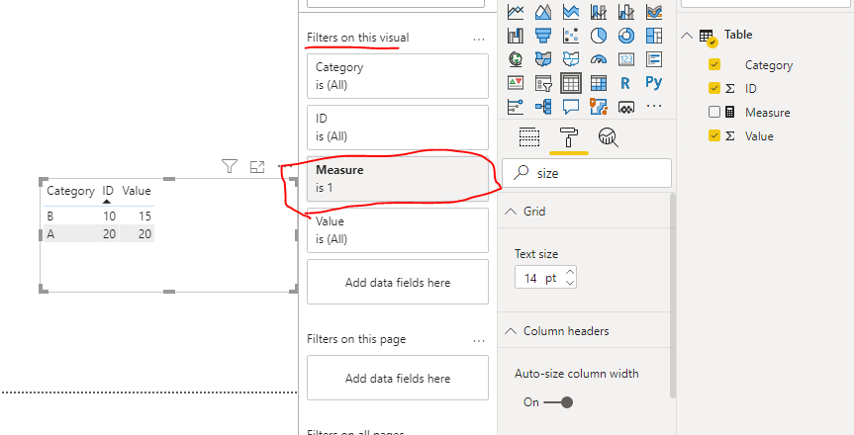Choose Line and stacked column chart
The height and width of the screenshot is (435, 854).
coord(599,11)
